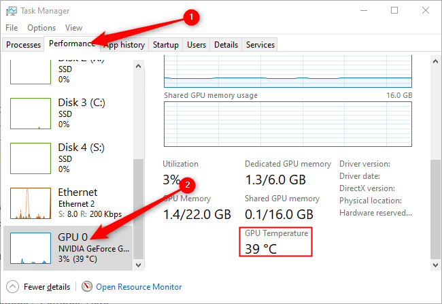Open the Ethernet activity graph entry
Viewport: 442px width, 304px height.
point(31,203)
